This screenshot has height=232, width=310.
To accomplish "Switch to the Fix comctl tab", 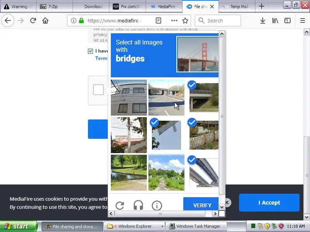I will [x=127, y=7].
